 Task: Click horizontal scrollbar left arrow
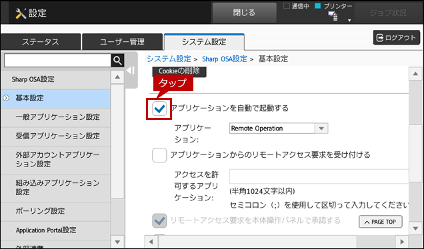[151, 242]
